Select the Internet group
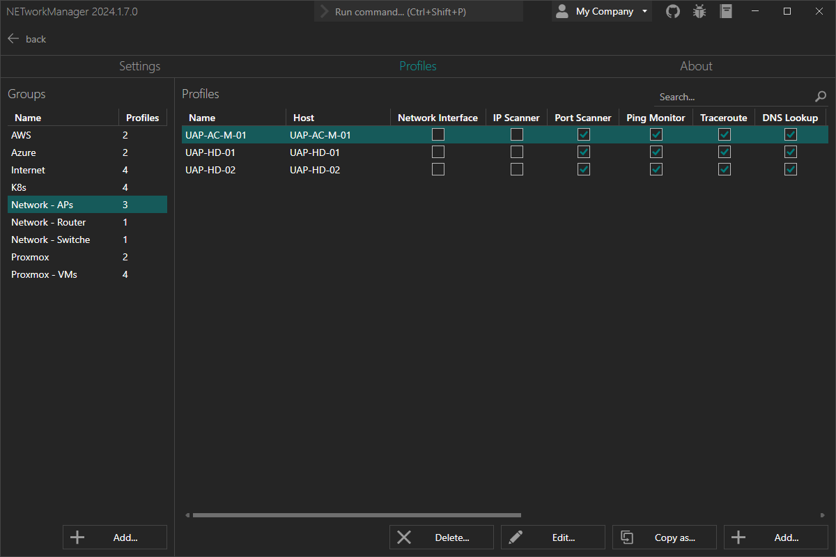The image size is (836, 557). point(87,170)
